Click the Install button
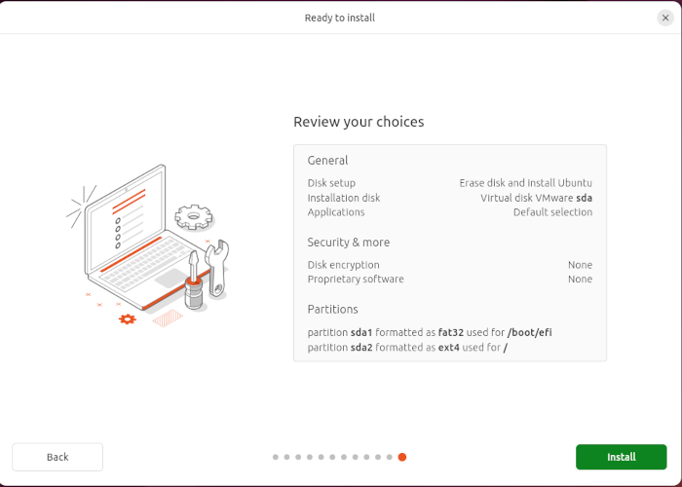682x487 pixels. 621,457
